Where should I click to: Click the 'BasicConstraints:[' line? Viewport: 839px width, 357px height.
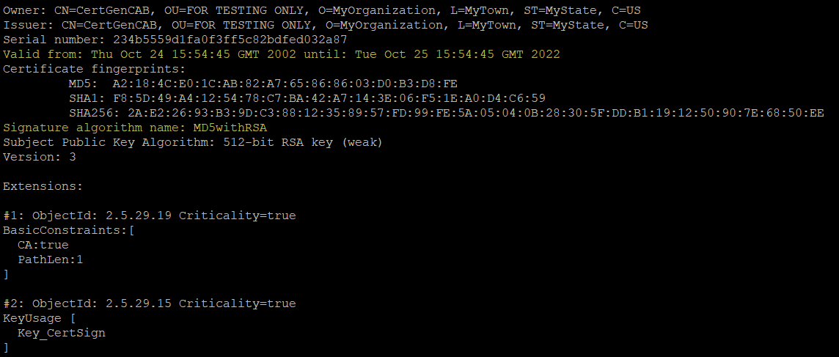pos(69,230)
